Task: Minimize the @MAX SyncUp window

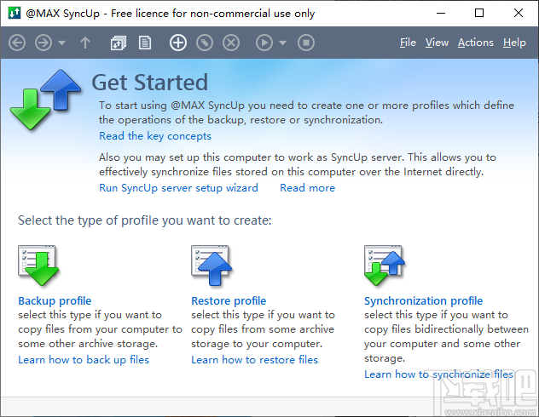Action: 441,13
